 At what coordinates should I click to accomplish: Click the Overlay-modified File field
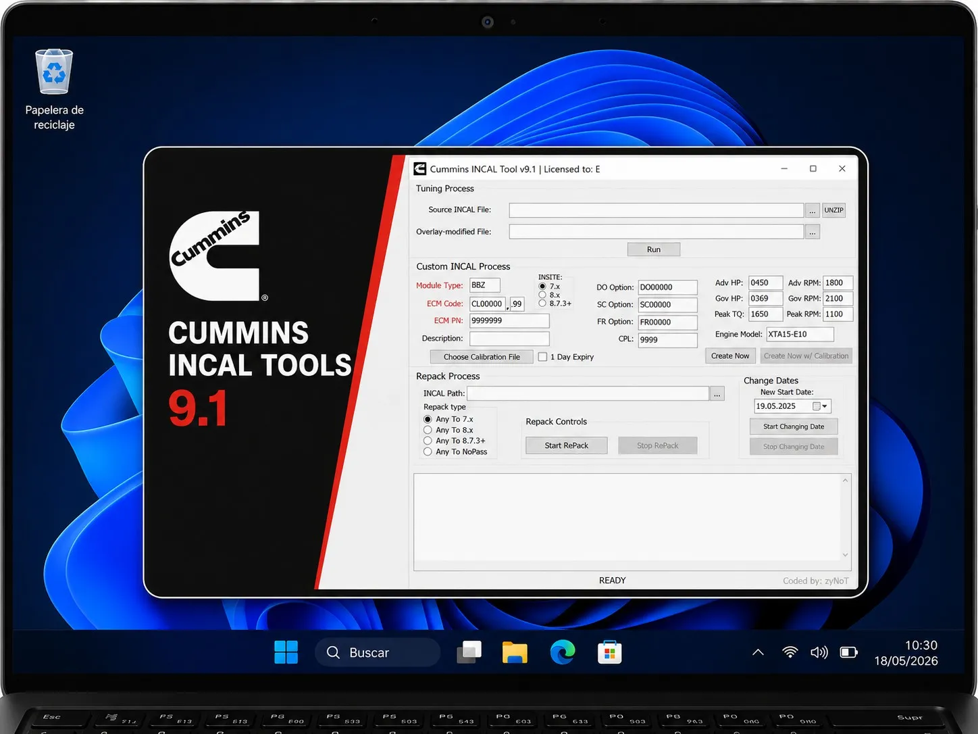657,232
